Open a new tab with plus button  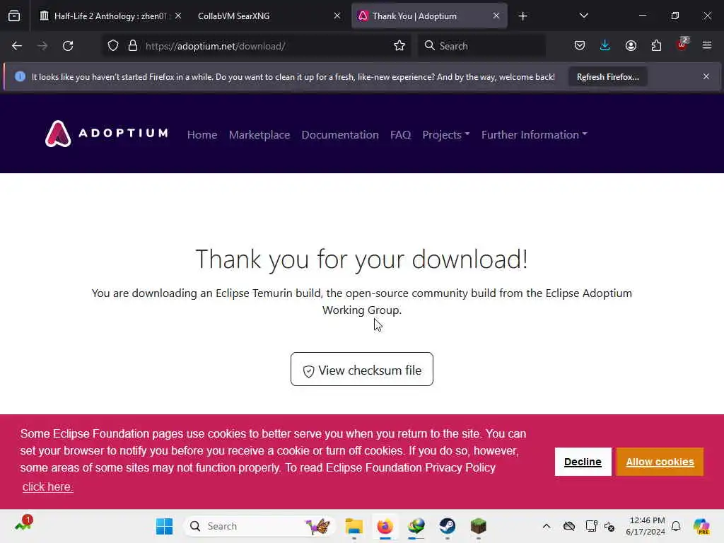(x=522, y=16)
